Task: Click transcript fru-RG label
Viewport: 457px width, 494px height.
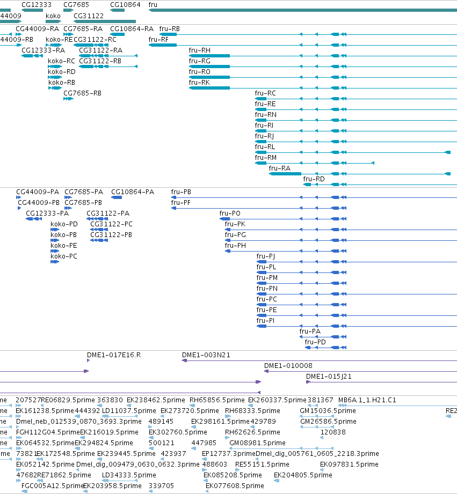Action: click(200, 61)
